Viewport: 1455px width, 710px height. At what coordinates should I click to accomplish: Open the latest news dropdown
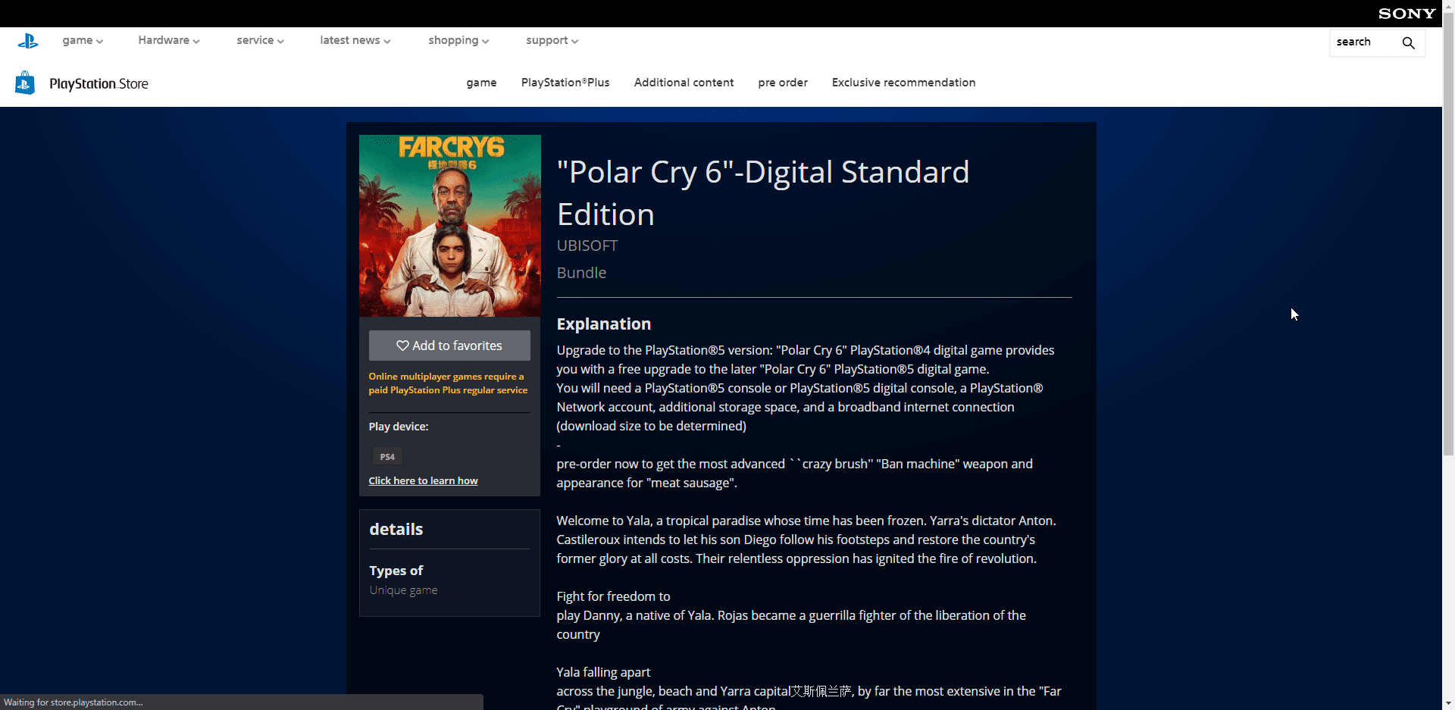pyautogui.click(x=355, y=41)
